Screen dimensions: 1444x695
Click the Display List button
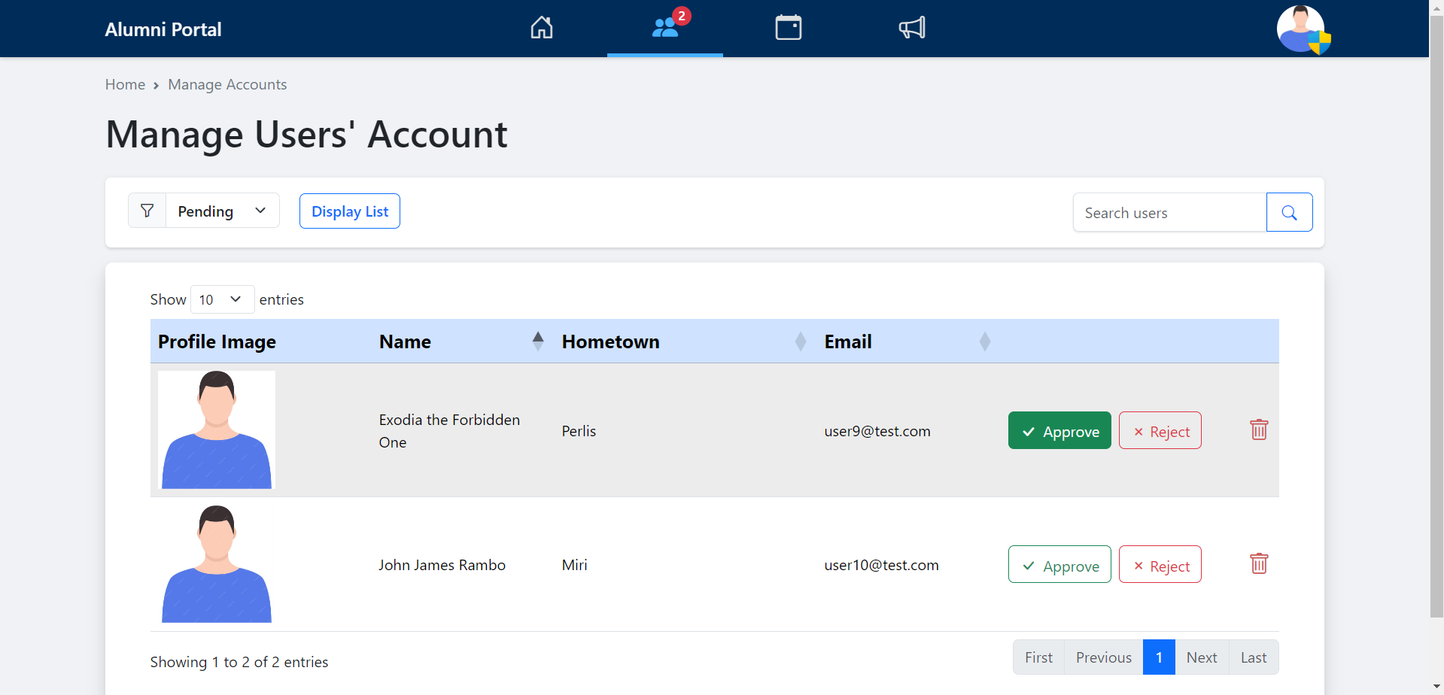(350, 211)
